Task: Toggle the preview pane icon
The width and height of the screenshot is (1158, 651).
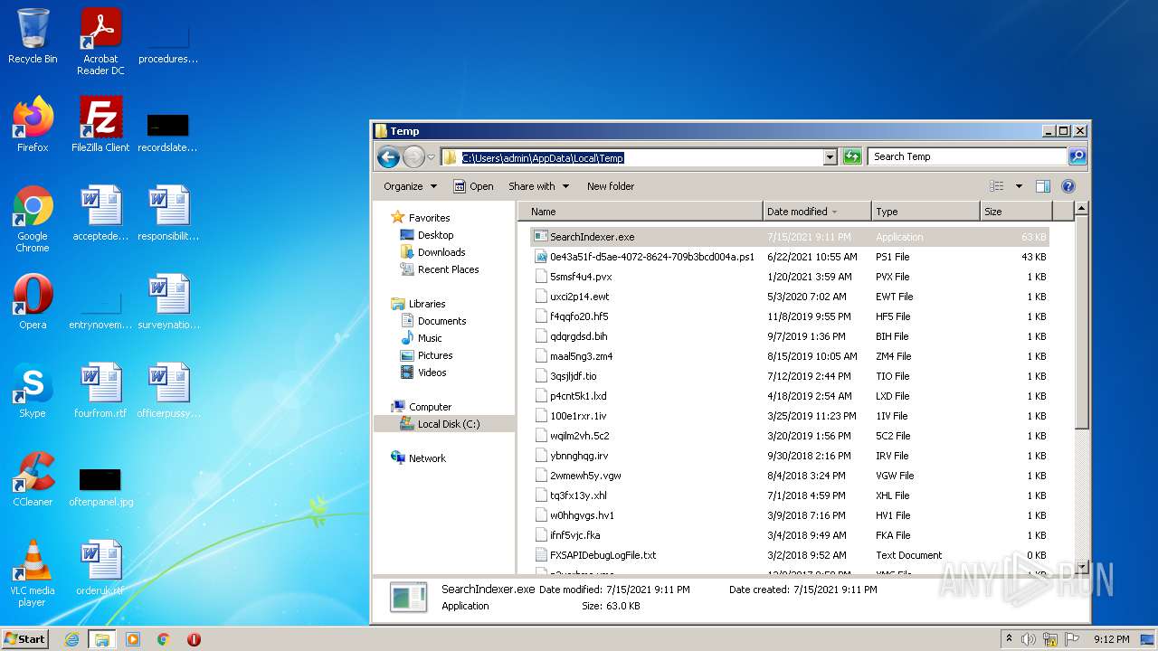Action: [1042, 186]
